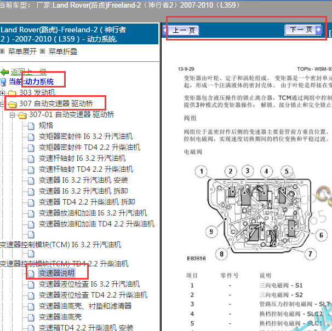
Task: Click page icon for 变速器放油和加油 I6 3.2
Action: tap(31, 214)
